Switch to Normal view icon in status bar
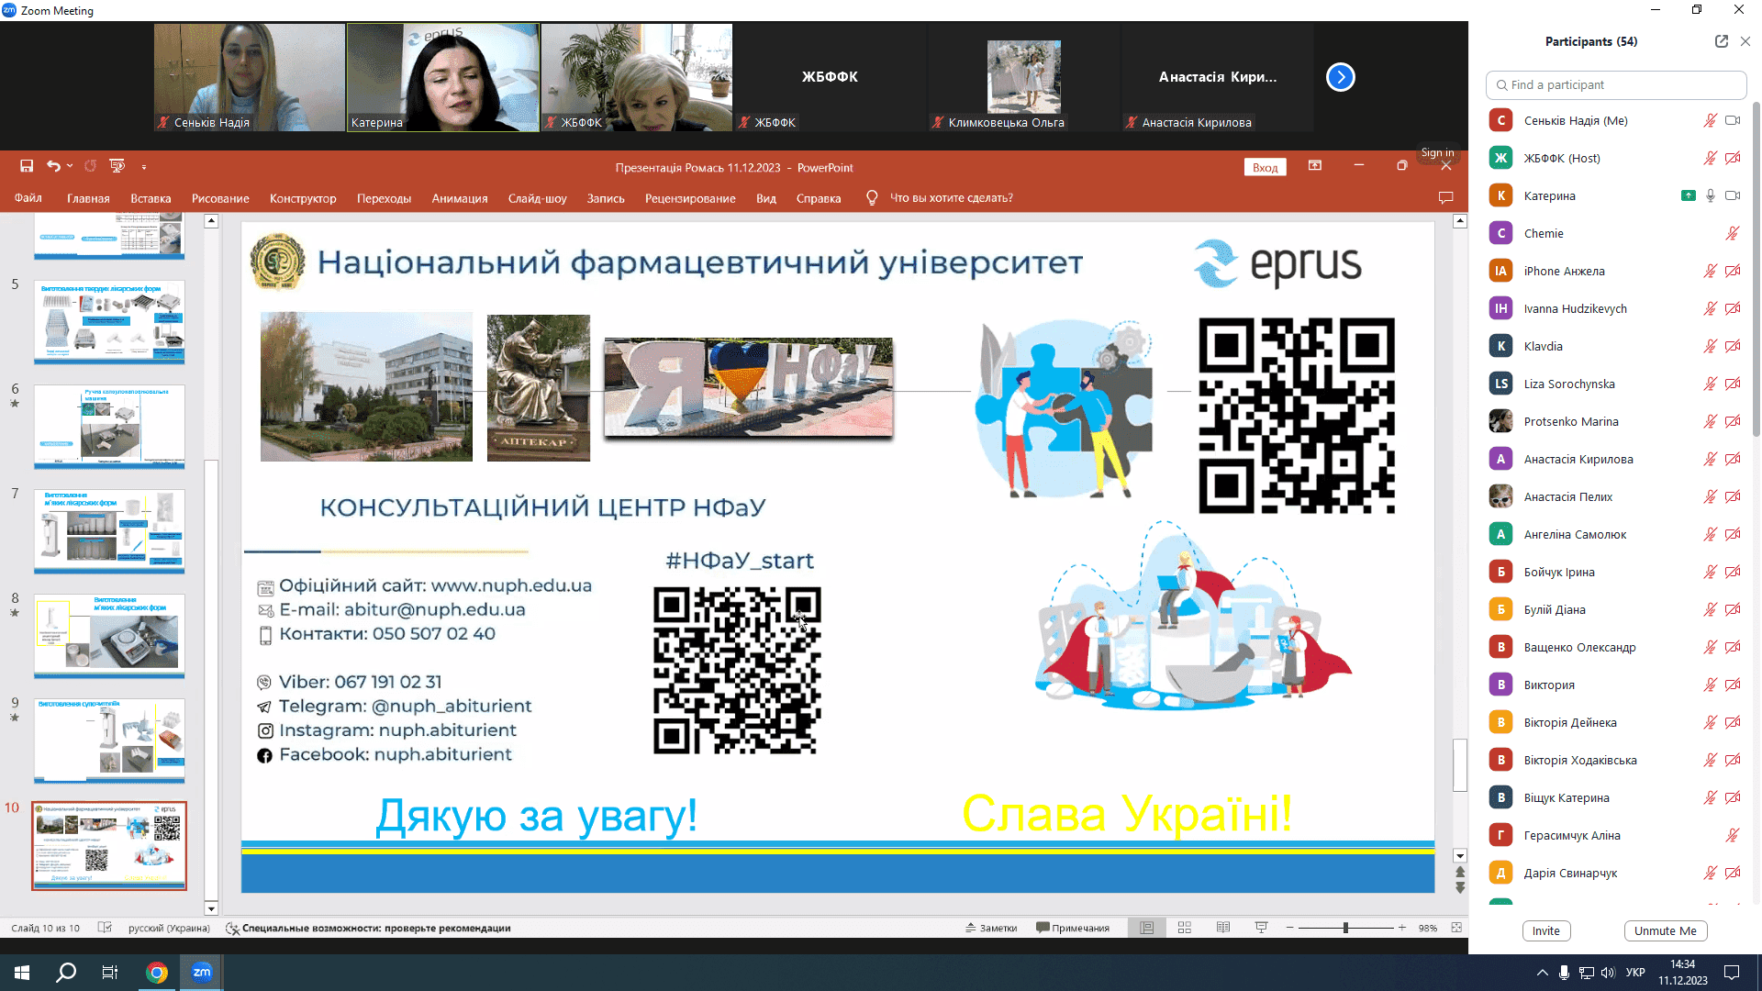The width and height of the screenshot is (1762, 991). 1146,928
